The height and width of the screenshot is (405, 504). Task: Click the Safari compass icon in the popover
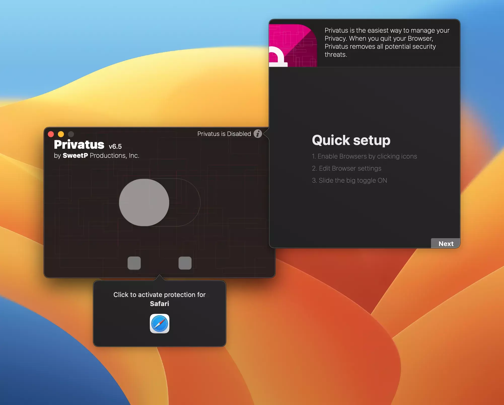click(x=159, y=324)
